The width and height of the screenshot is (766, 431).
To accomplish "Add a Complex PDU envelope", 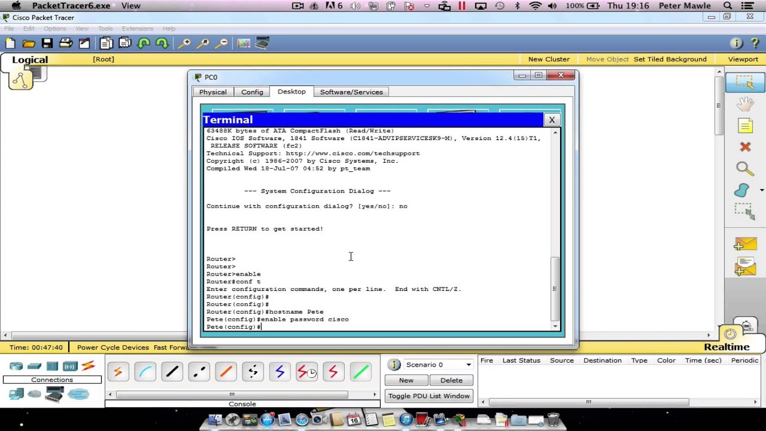I will [x=745, y=268].
